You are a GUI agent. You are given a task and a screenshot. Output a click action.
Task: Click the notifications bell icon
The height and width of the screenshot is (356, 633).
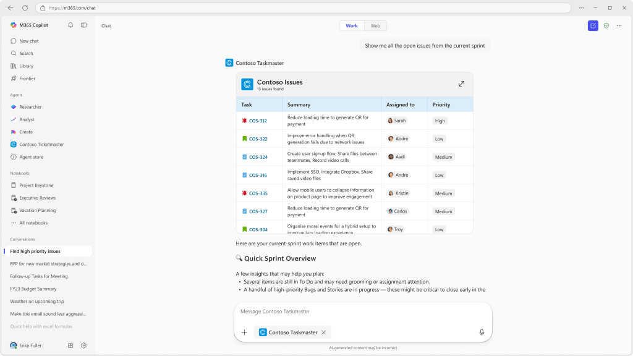pos(70,25)
